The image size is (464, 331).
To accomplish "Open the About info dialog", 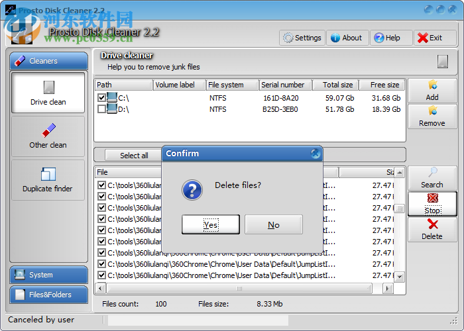I will click(x=347, y=38).
